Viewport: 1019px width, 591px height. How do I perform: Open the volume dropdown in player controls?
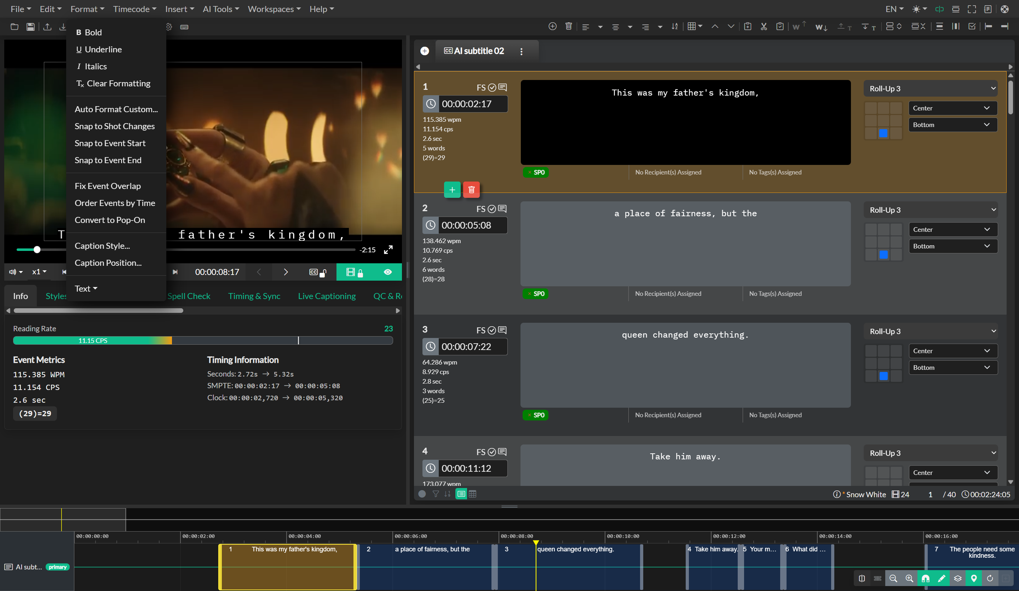tap(16, 272)
